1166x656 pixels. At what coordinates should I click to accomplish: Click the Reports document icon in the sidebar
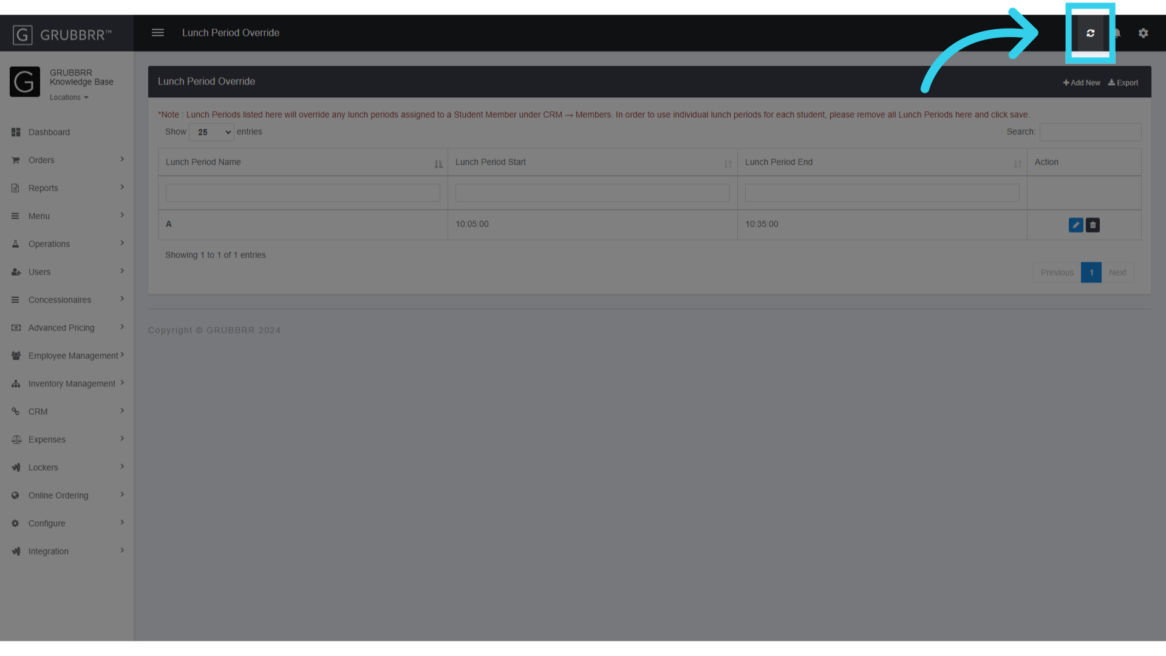pos(16,188)
